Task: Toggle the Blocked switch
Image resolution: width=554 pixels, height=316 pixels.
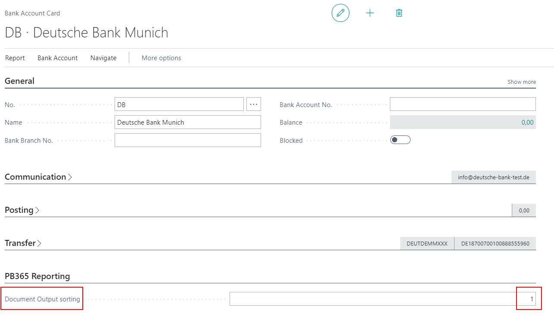Action: 400,140
